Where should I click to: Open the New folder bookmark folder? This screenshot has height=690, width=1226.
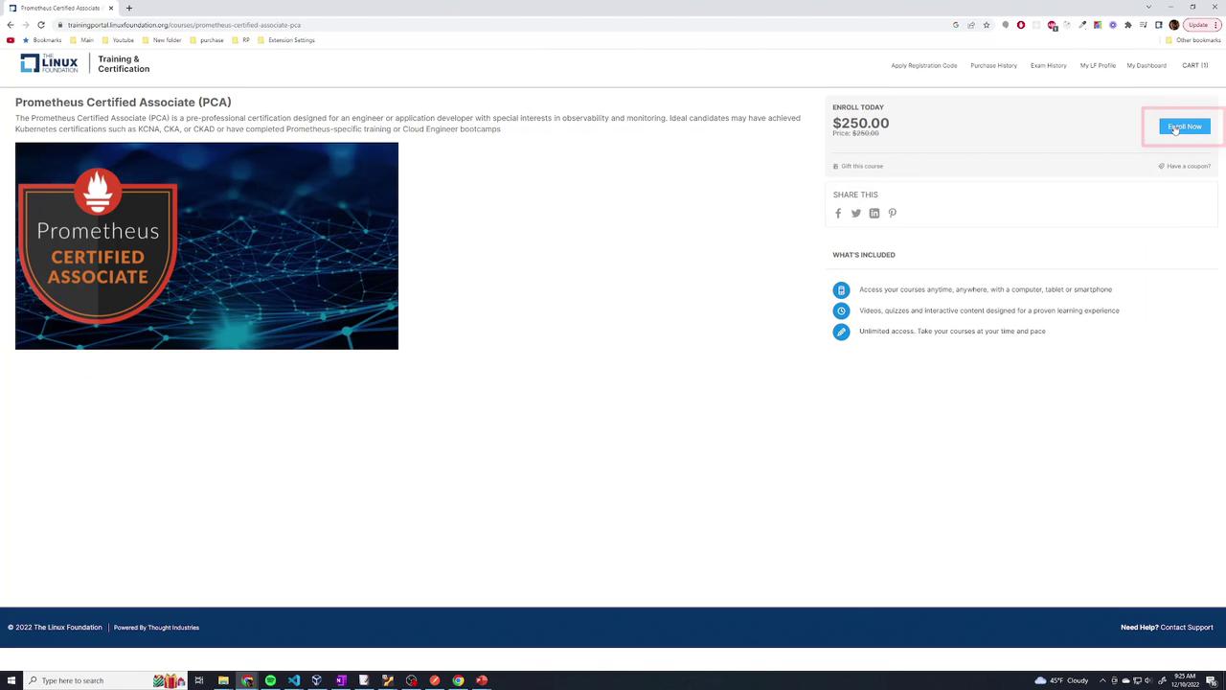pyautogui.click(x=162, y=40)
